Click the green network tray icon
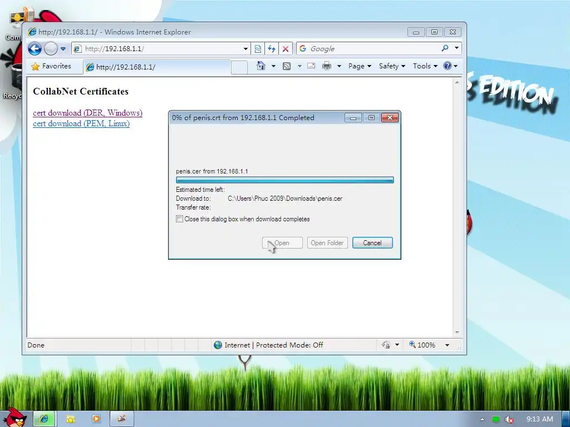The height and width of the screenshot is (427, 570). (496, 419)
